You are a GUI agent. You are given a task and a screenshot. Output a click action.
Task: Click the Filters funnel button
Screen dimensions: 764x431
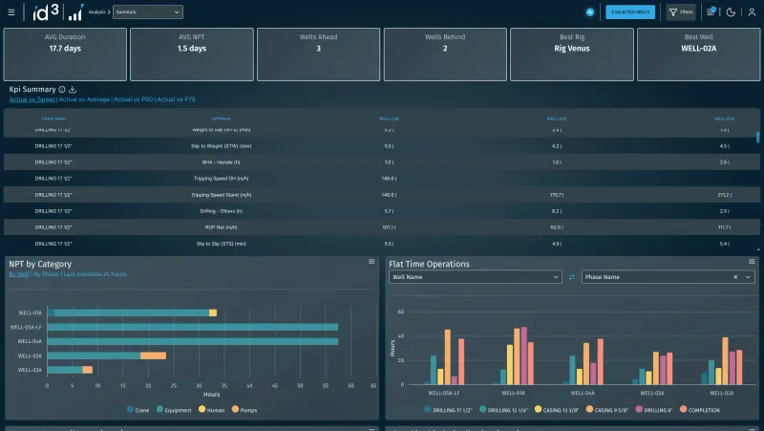point(681,12)
